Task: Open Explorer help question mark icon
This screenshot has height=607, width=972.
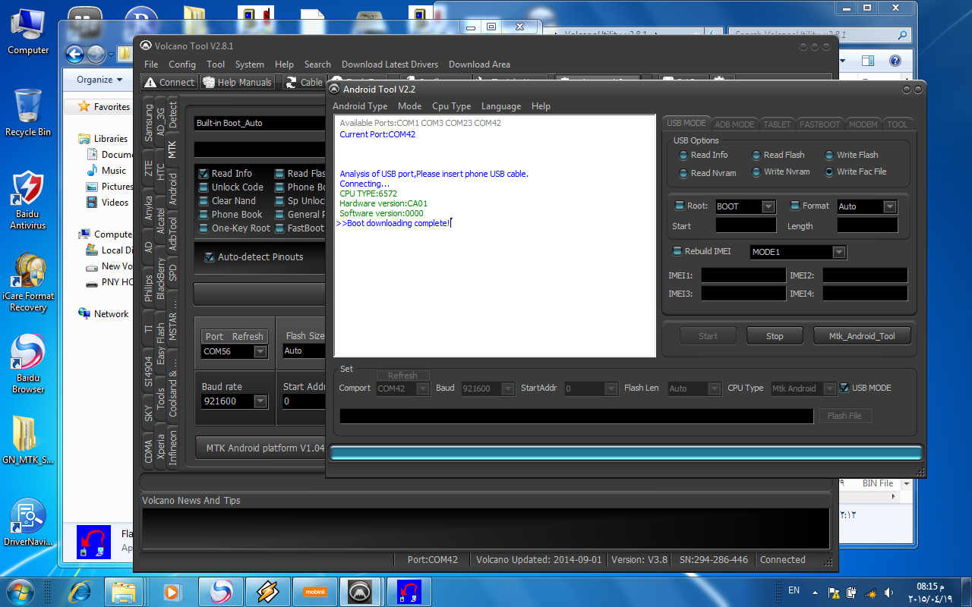Action: (x=895, y=61)
